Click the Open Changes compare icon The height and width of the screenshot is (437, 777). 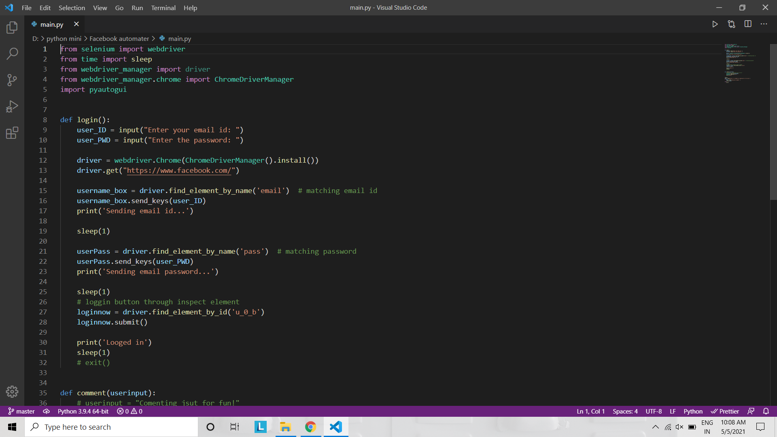click(731, 24)
